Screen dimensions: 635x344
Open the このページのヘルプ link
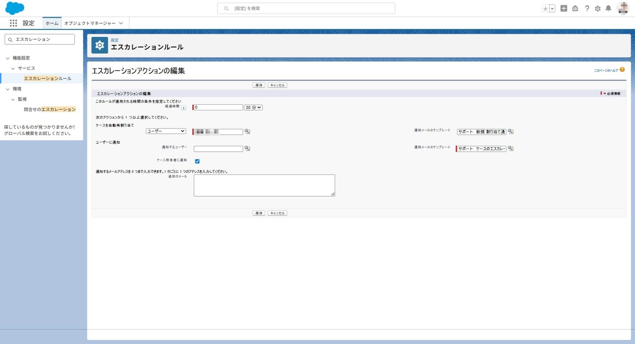pos(606,70)
